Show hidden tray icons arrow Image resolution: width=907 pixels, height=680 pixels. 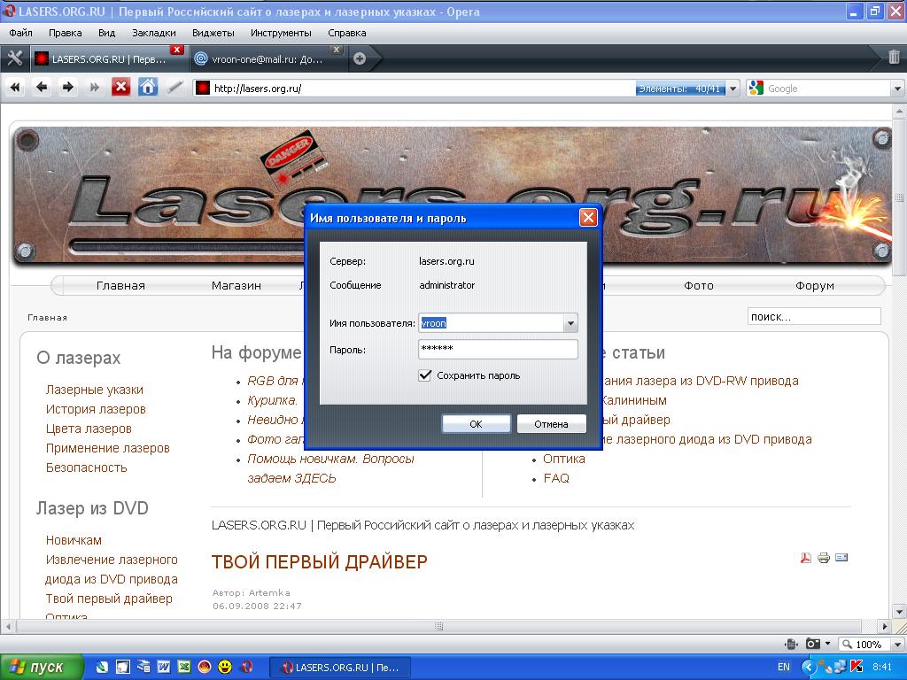click(x=808, y=667)
